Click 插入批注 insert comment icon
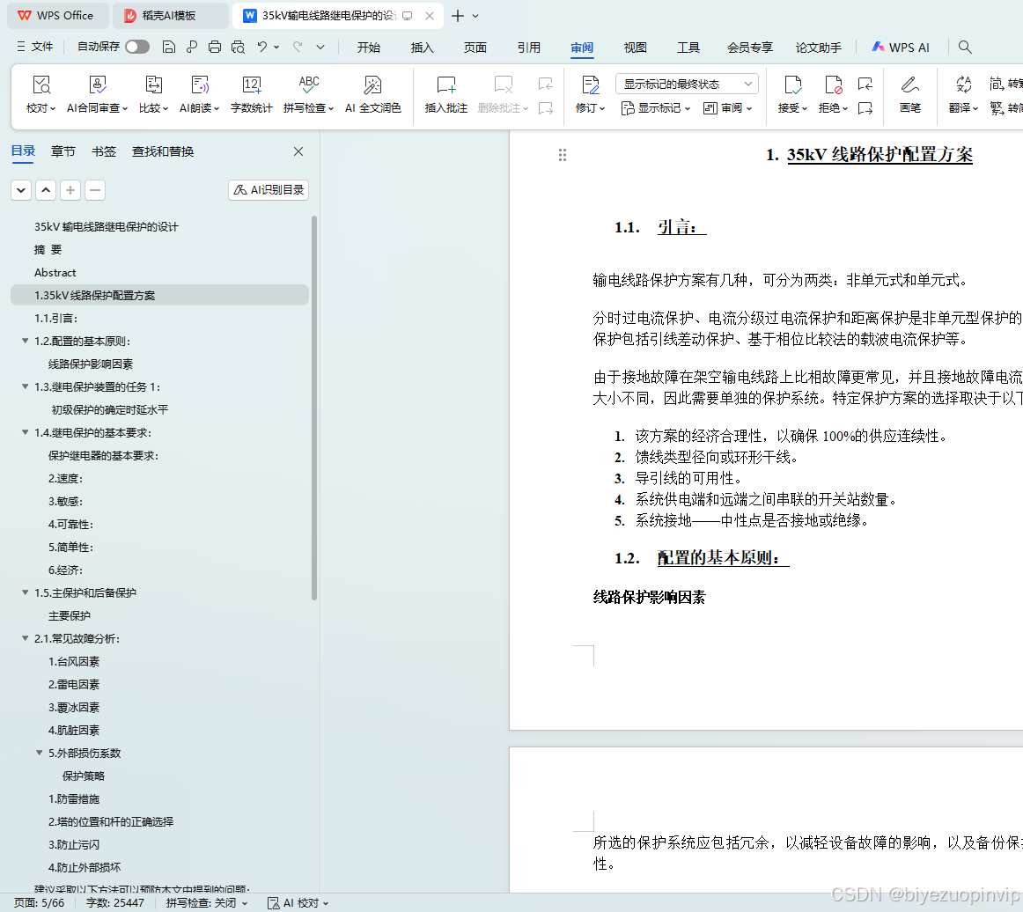Image resolution: width=1023 pixels, height=912 pixels. coord(446,85)
